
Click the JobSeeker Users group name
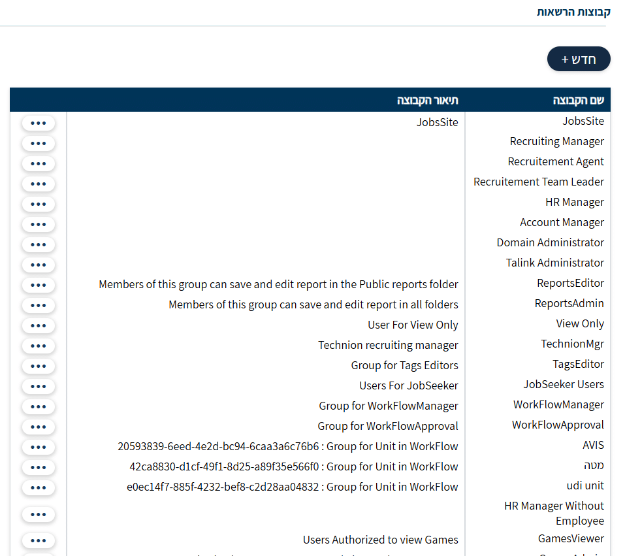coord(563,384)
